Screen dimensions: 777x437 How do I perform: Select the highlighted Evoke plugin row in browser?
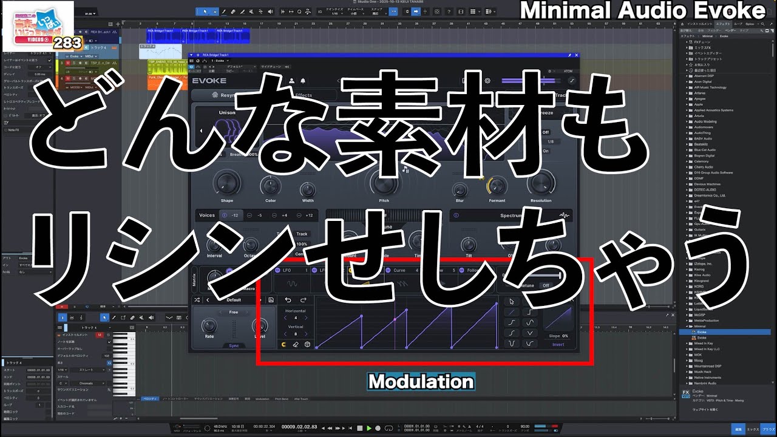[x=725, y=332]
